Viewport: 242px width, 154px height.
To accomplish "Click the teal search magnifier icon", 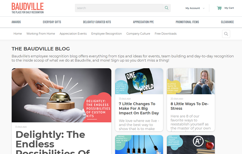I will pos(167,8).
